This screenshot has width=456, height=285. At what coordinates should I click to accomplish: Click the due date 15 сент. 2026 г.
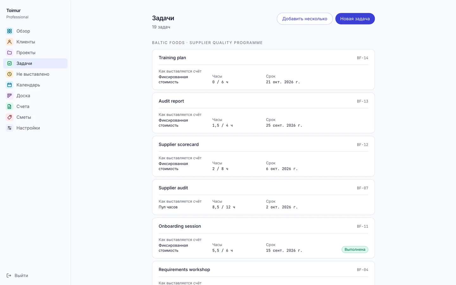(284, 250)
